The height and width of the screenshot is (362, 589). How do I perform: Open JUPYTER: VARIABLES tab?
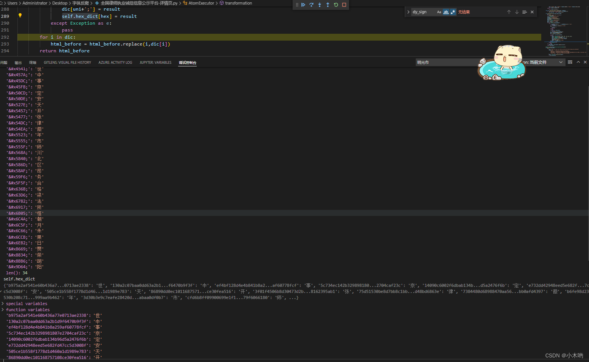point(155,63)
